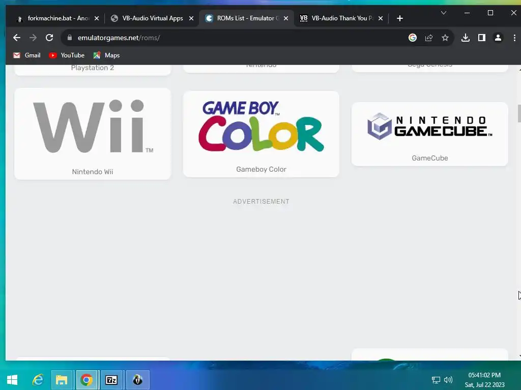
Task: Click the GameCube text label
Action: coord(429,158)
